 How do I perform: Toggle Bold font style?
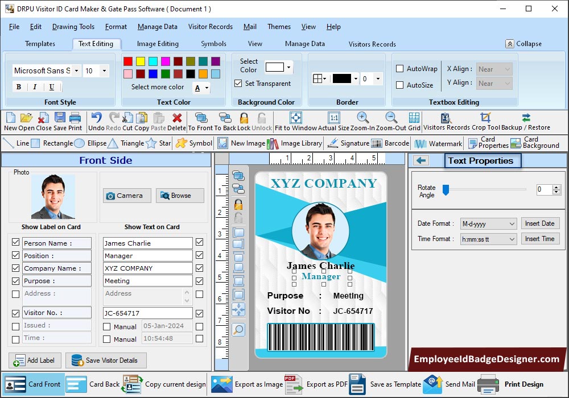(x=19, y=87)
